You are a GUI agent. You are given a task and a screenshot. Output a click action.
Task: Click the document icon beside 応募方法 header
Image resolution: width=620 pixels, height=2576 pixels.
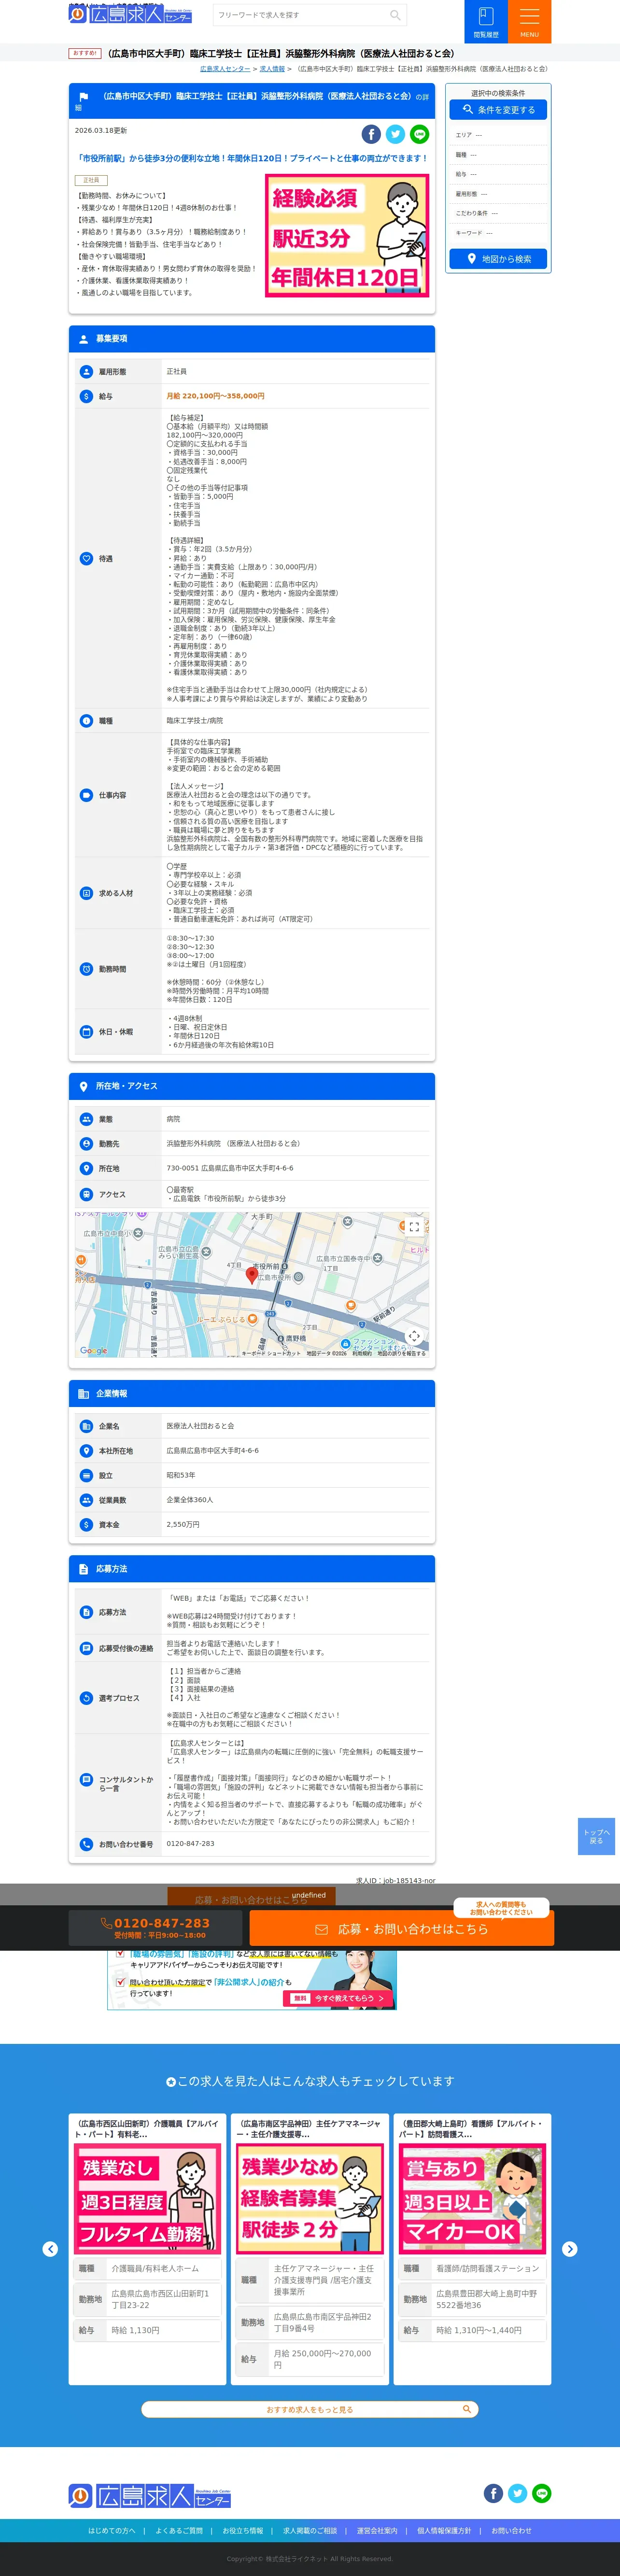click(84, 1569)
